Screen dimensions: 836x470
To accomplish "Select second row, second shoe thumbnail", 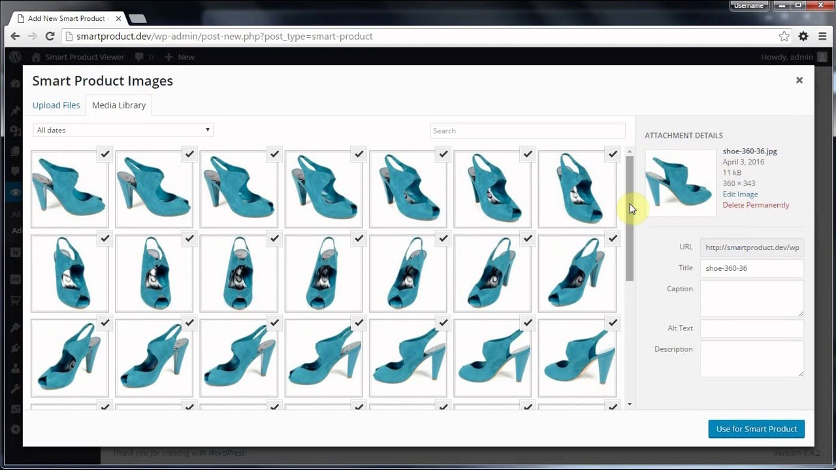I will pos(154,274).
